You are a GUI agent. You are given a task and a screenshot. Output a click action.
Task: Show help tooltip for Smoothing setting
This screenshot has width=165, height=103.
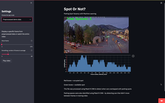click(31, 51)
